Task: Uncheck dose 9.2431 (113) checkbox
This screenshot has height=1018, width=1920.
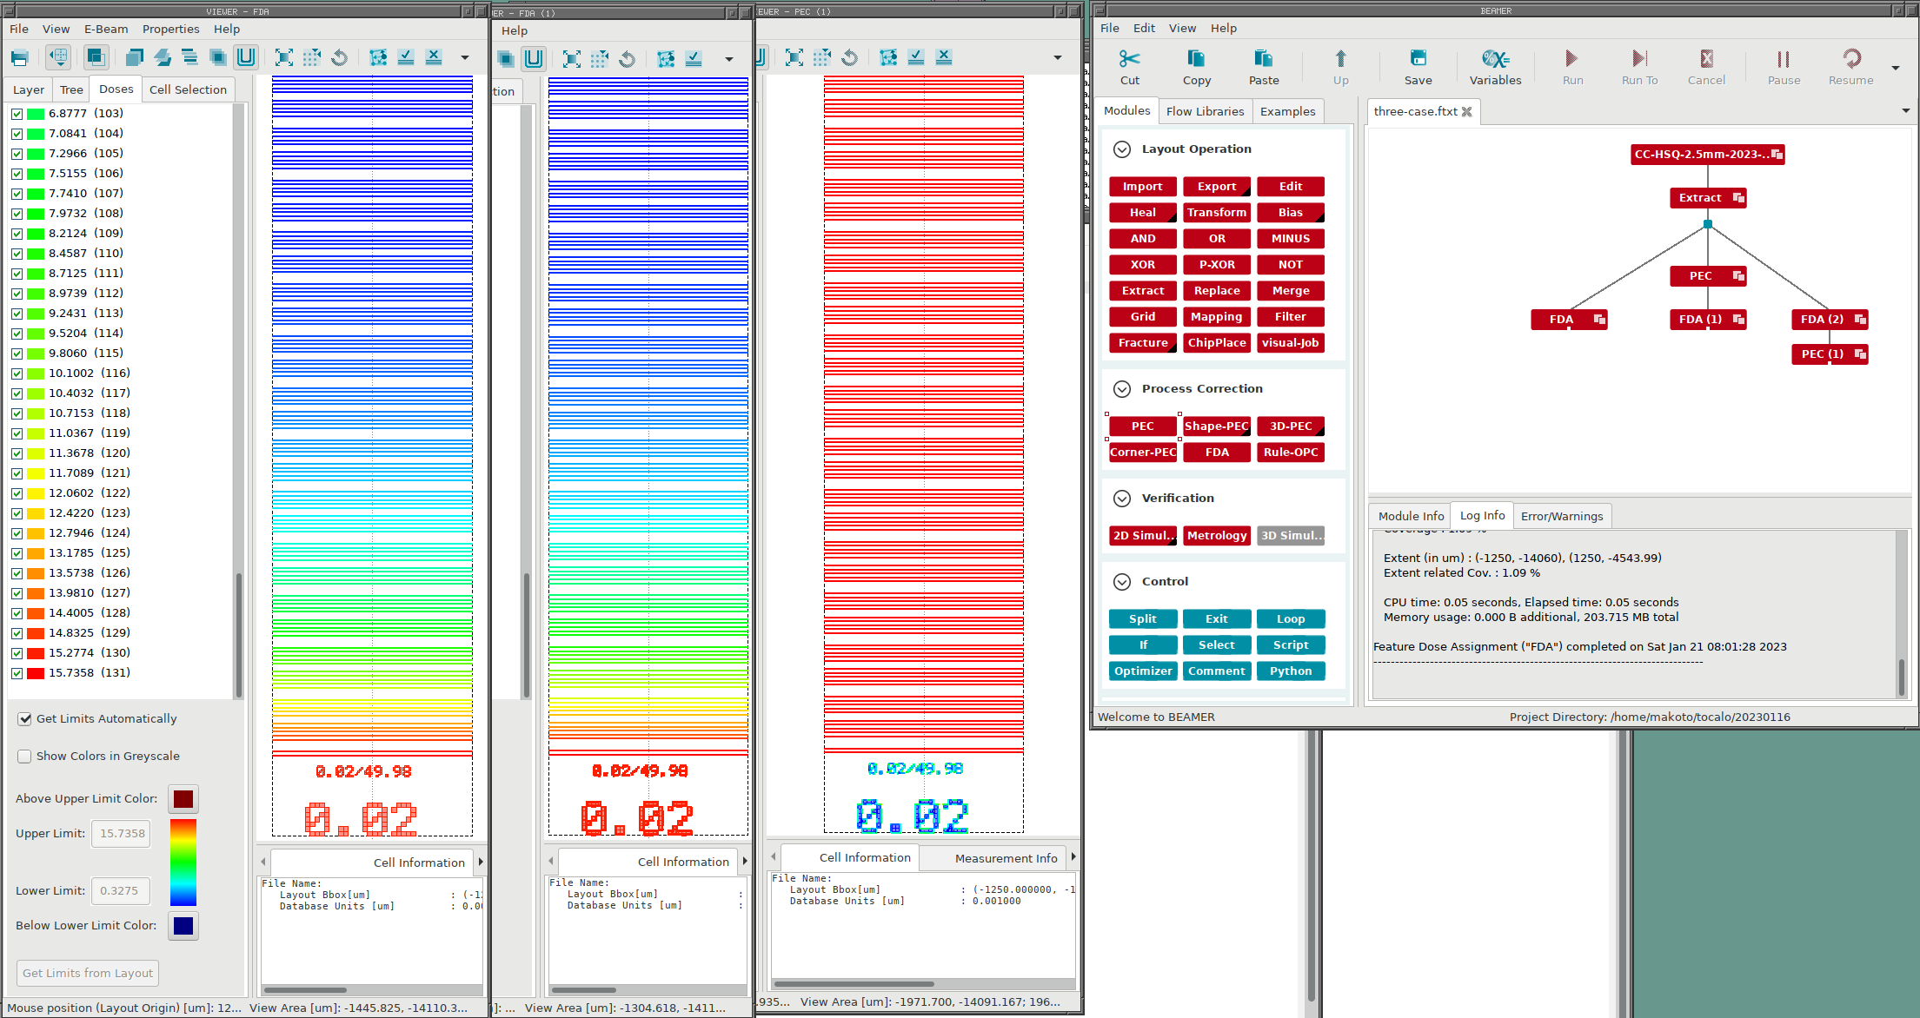Action: 17,314
